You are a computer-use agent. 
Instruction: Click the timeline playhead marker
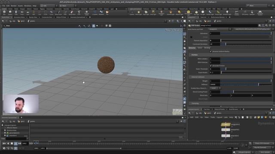point(36,142)
